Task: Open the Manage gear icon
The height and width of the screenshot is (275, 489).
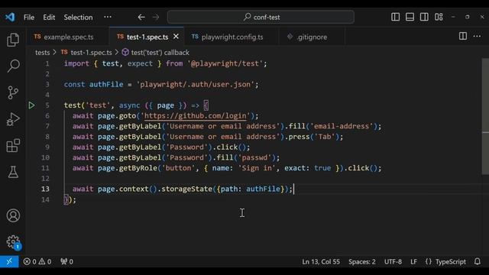Action: tap(13, 241)
